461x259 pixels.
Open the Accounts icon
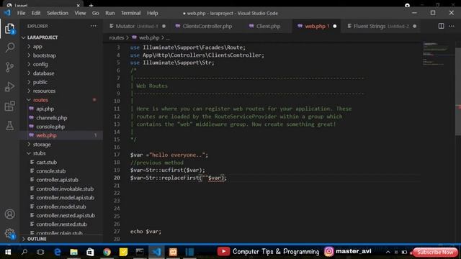[9, 214]
